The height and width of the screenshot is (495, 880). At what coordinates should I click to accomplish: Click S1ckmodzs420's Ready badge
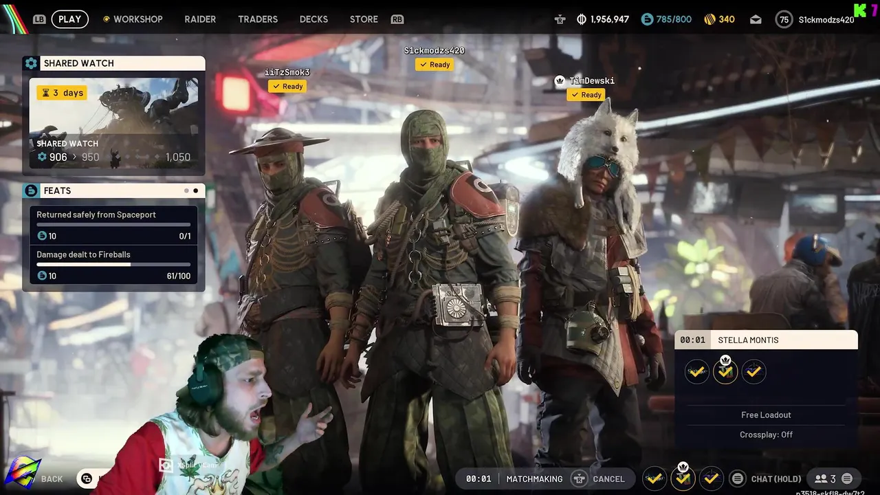tap(434, 65)
